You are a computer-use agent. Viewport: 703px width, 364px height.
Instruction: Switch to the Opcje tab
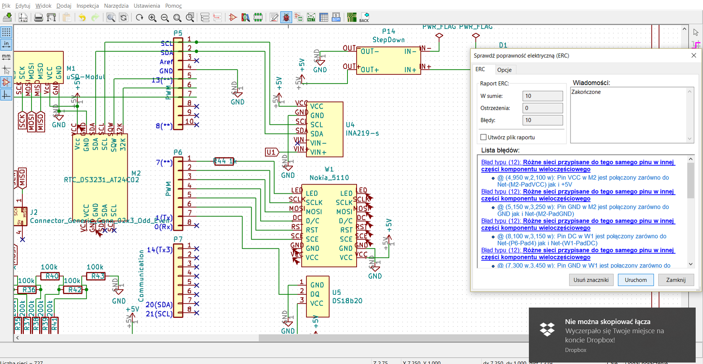[x=504, y=70]
